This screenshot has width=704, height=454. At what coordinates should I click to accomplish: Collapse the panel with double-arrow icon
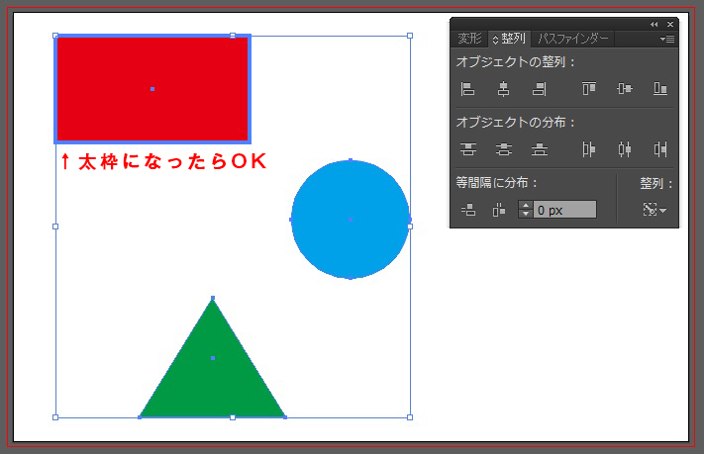[x=654, y=24]
